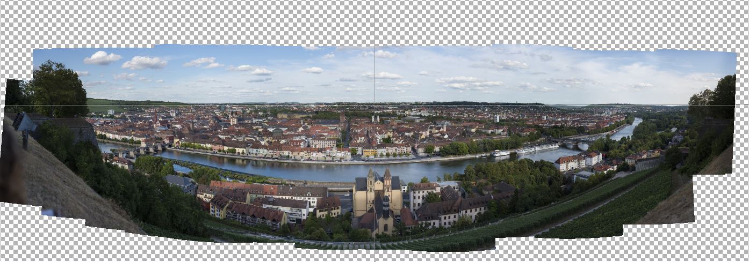
Task: Click the small white boat left of cruise ship
Action: [x=500, y=153]
